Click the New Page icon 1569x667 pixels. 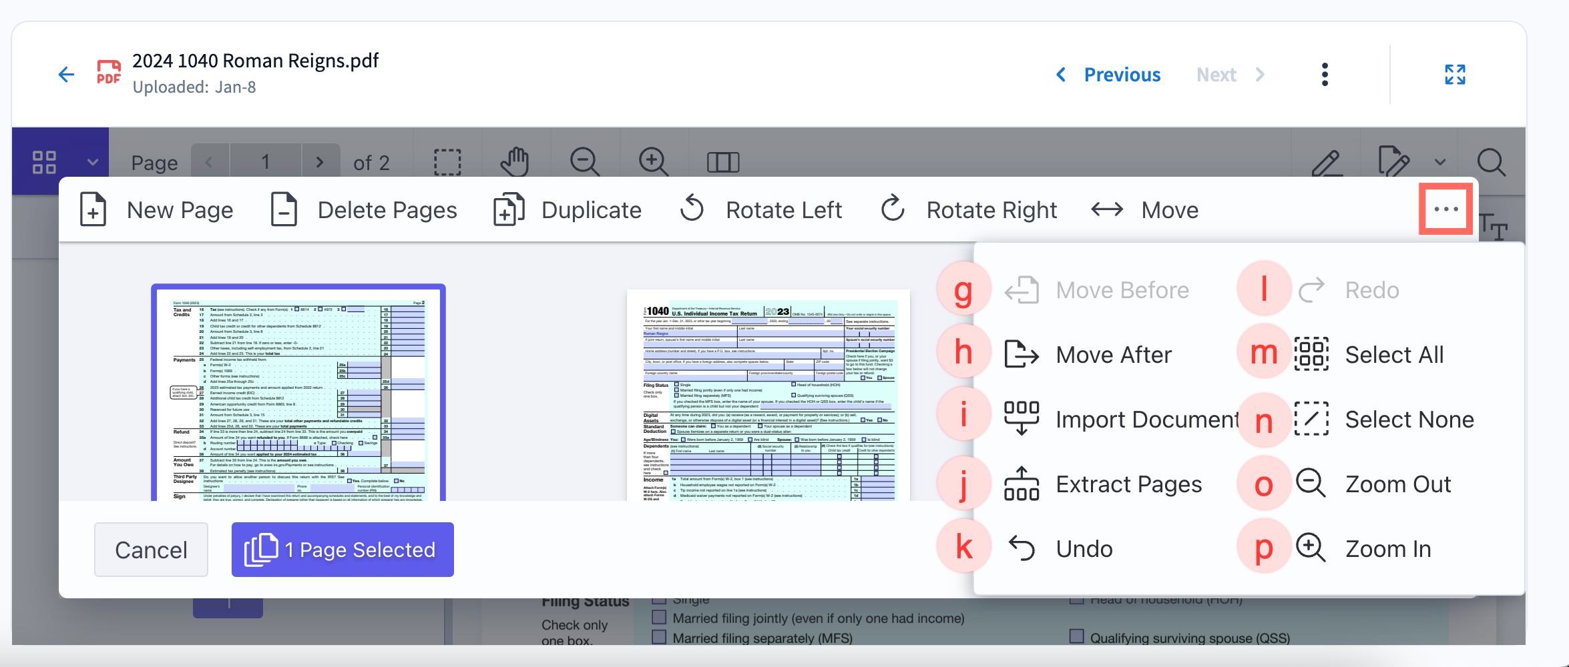93,209
